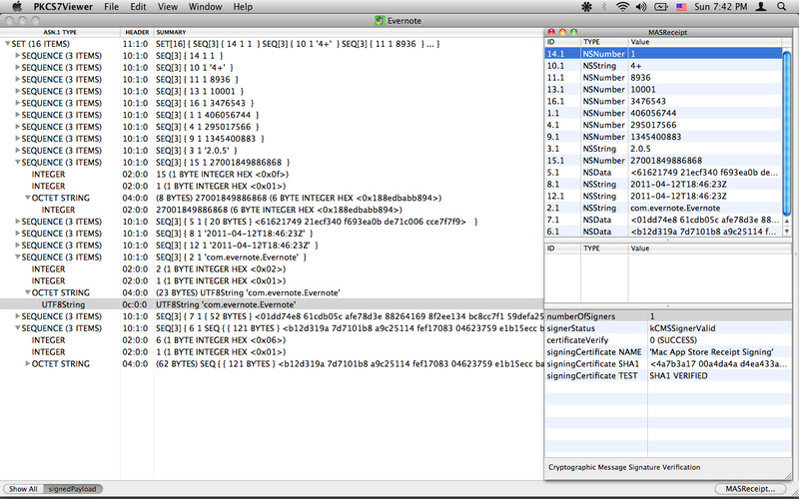Click Value column header in MASReceipt top table

tap(705, 42)
